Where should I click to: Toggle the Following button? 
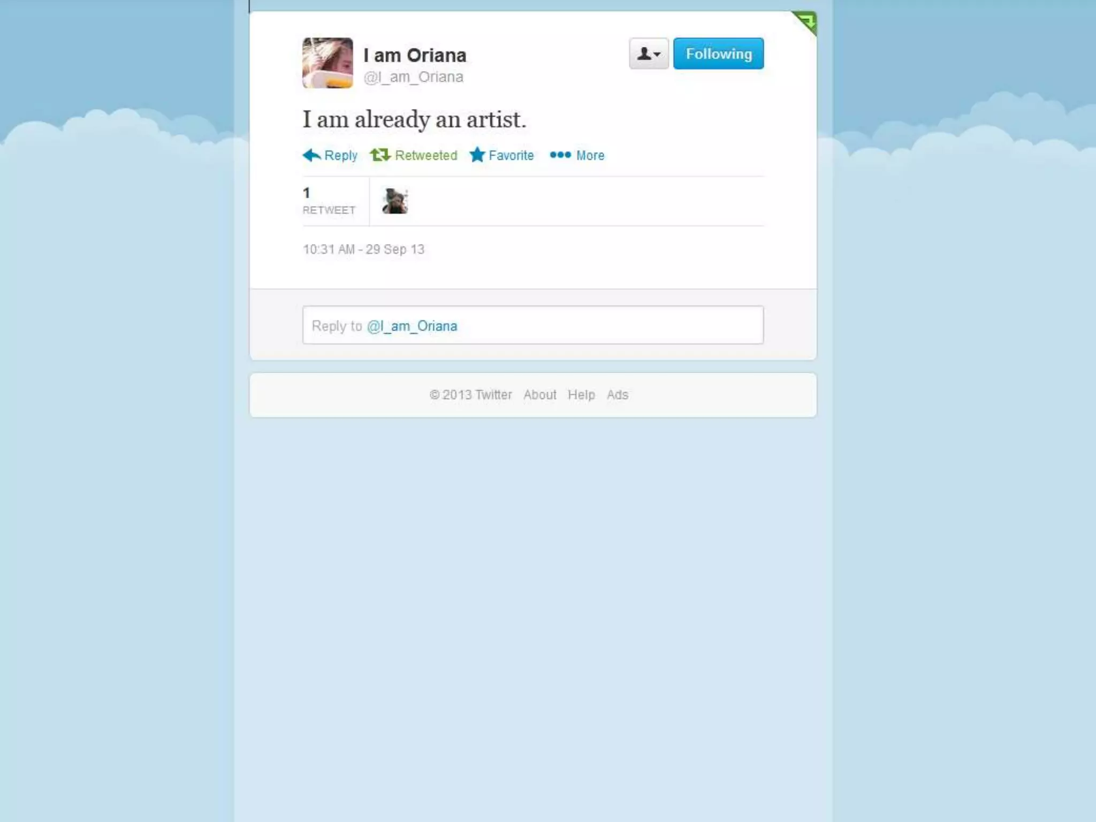(718, 54)
